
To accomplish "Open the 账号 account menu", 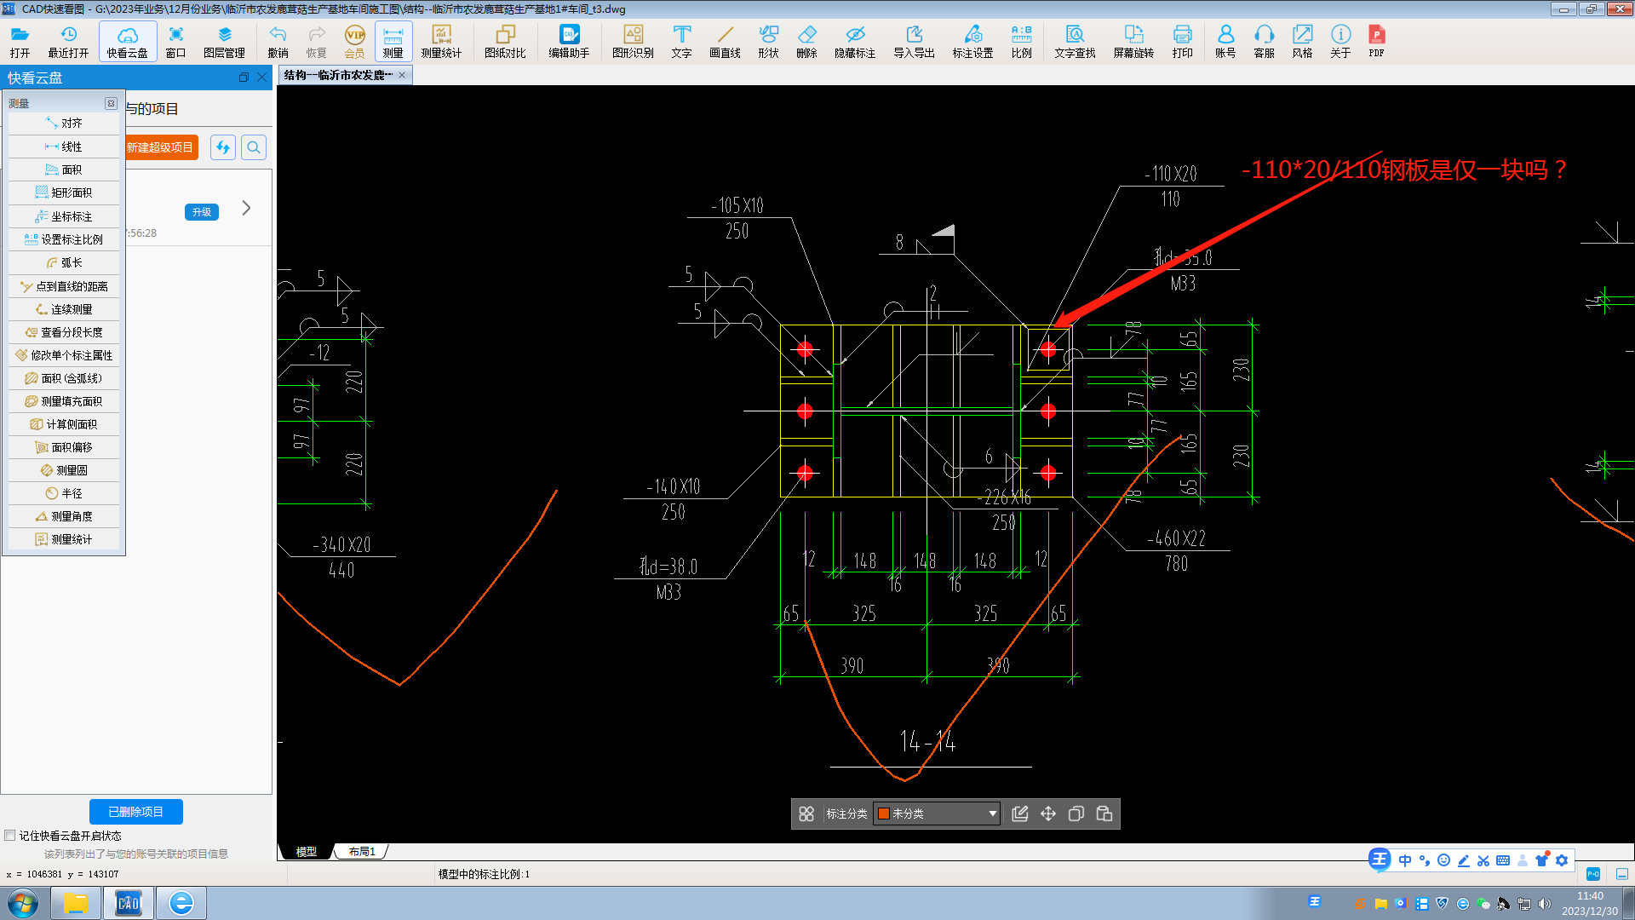I will point(1225,41).
